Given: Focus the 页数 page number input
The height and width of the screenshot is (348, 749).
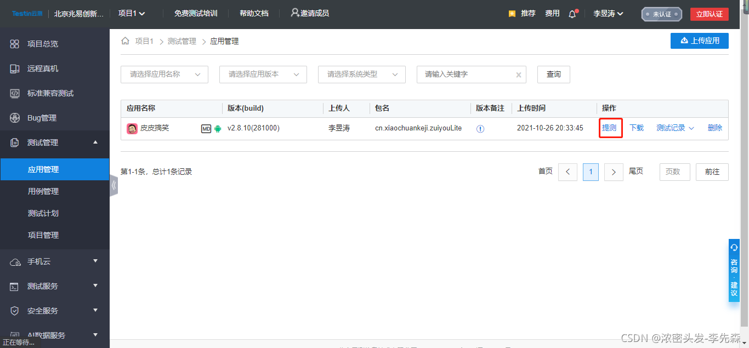Looking at the screenshot, I should point(674,172).
